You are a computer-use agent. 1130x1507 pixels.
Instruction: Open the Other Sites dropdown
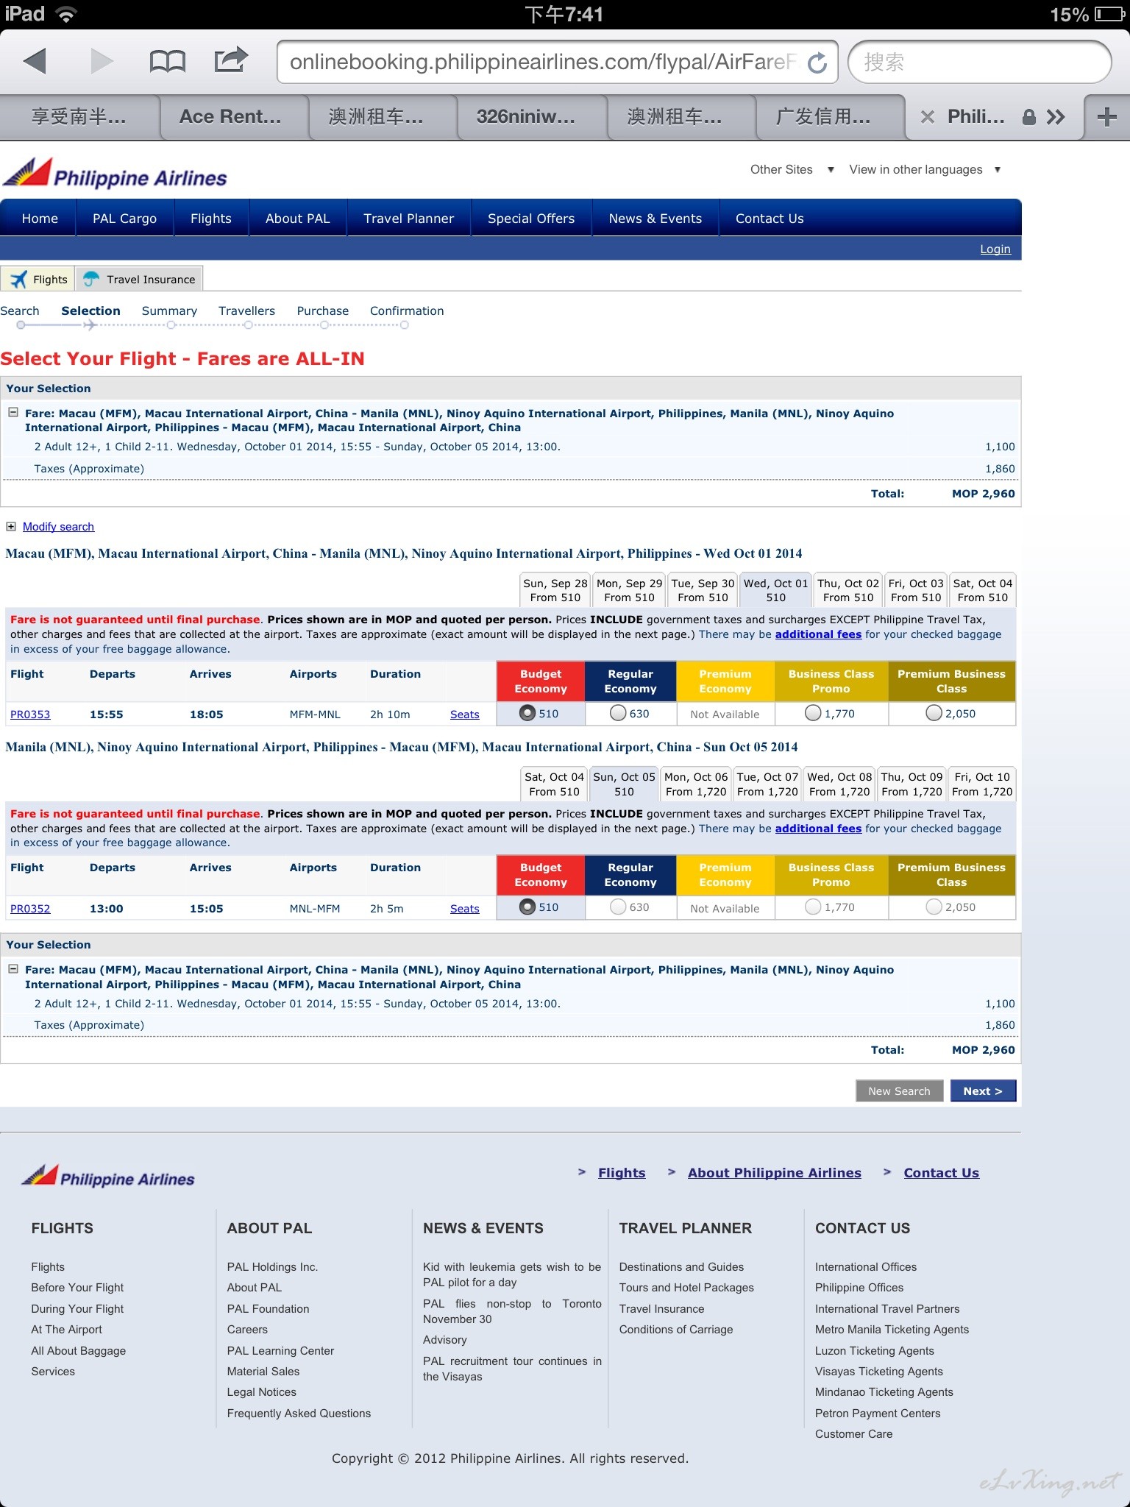click(x=792, y=169)
